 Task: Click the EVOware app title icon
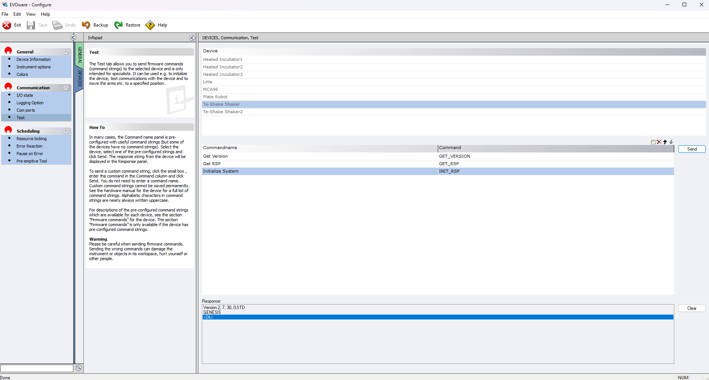[x=4, y=4]
